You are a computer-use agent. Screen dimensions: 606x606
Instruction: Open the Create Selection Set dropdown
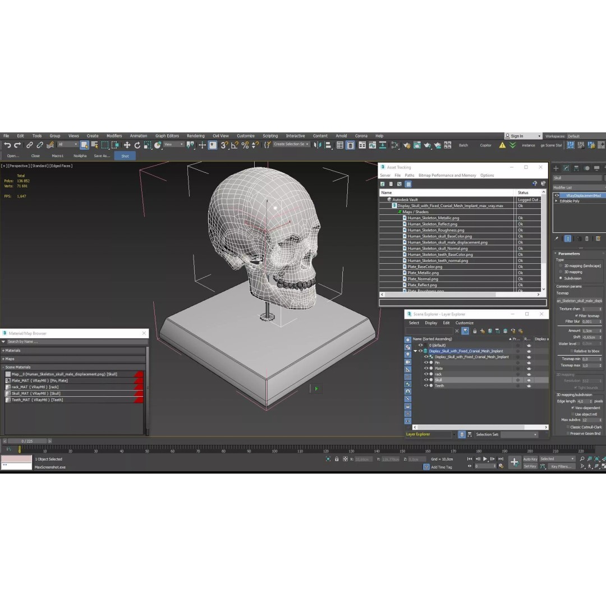291,144
